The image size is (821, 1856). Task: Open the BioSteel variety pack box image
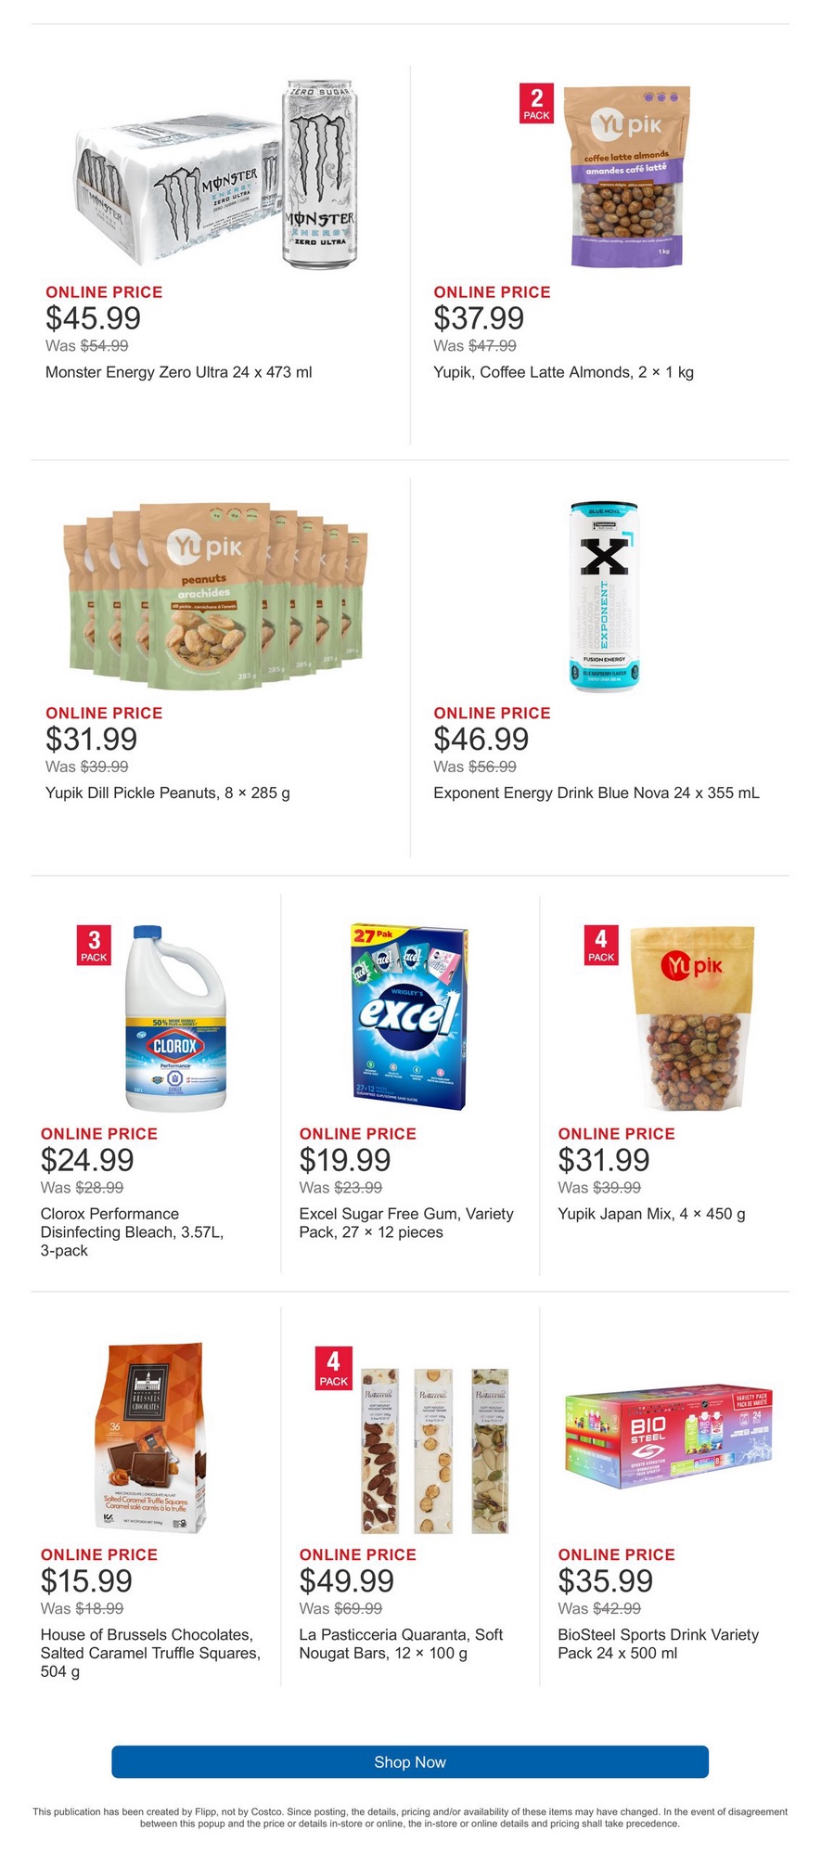tap(669, 1437)
